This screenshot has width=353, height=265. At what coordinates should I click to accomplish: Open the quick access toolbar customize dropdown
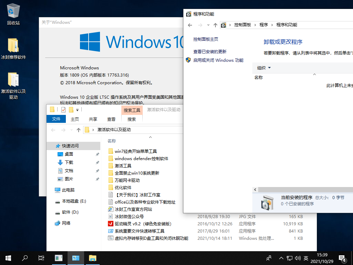coord(77,110)
